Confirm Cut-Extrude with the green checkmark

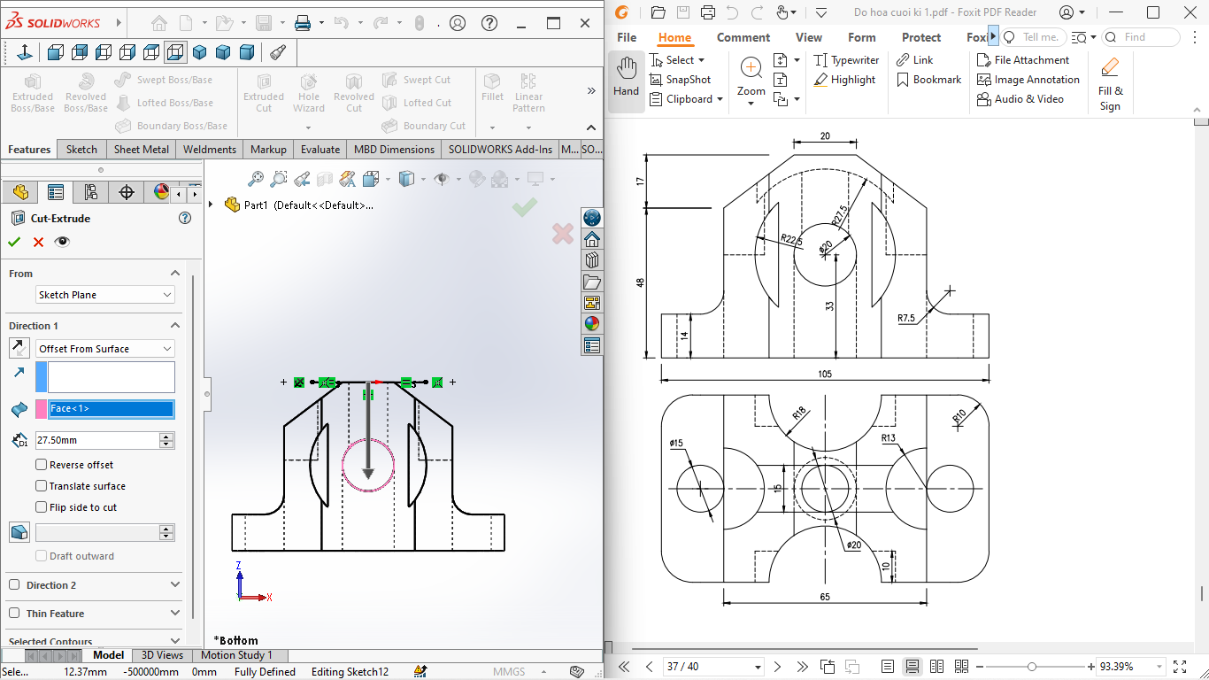click(14, 241)
